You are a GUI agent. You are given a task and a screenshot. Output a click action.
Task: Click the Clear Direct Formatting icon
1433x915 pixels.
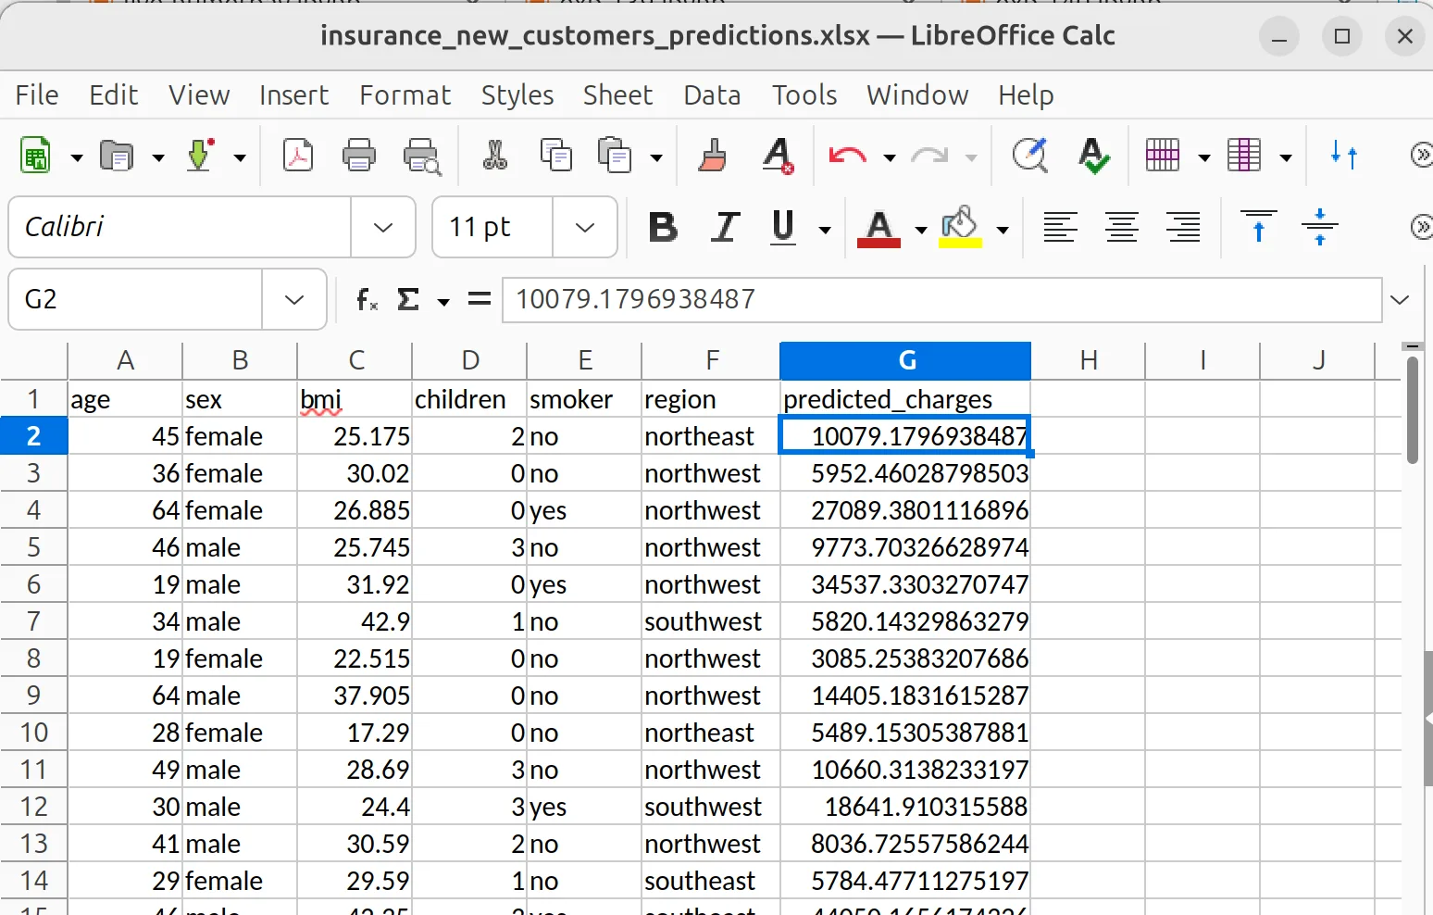779,156
